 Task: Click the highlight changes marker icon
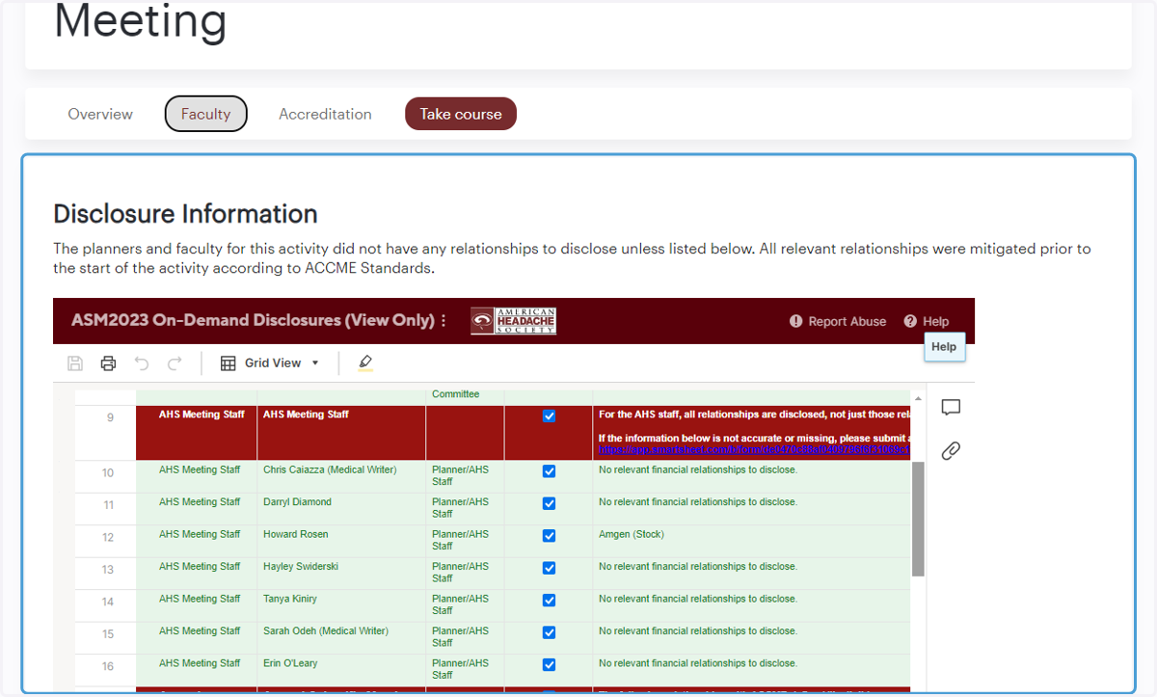click(x=364, y=362)
